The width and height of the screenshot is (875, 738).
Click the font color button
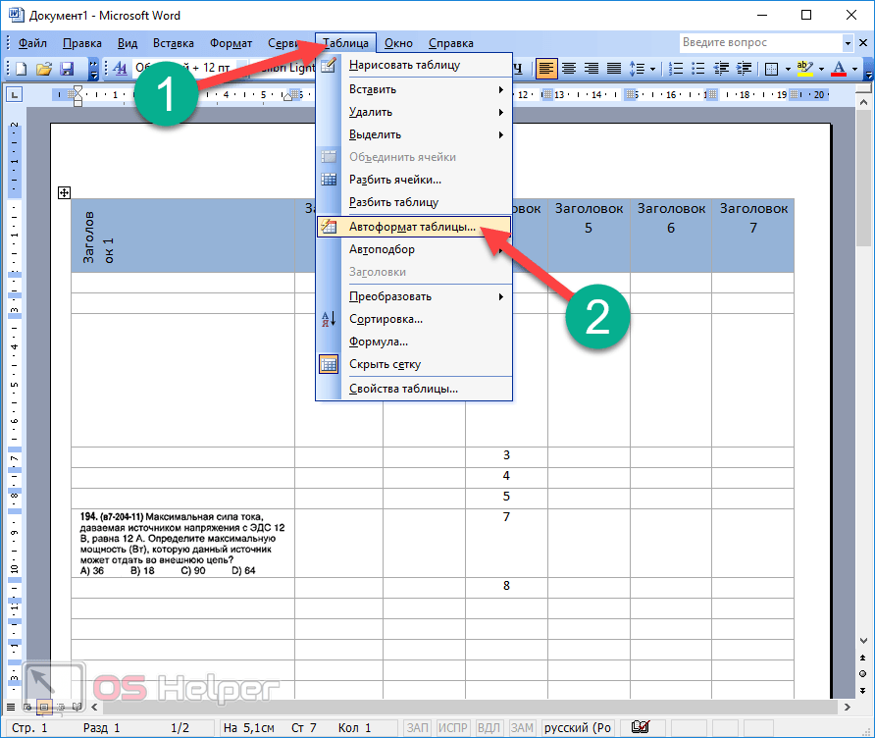pyautogui.click(x=839, y=69)
